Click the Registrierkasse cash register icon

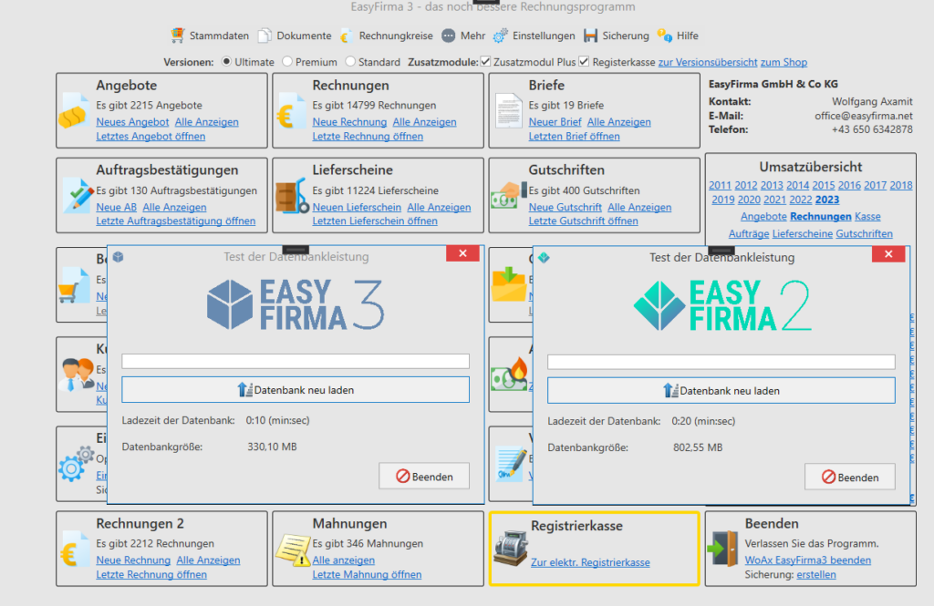click(511, 549)
